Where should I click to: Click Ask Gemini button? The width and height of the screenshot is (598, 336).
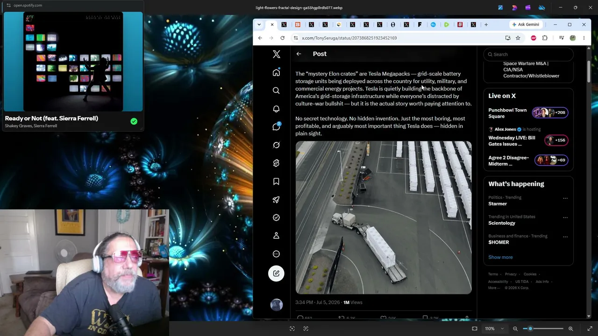pos(526,24)
